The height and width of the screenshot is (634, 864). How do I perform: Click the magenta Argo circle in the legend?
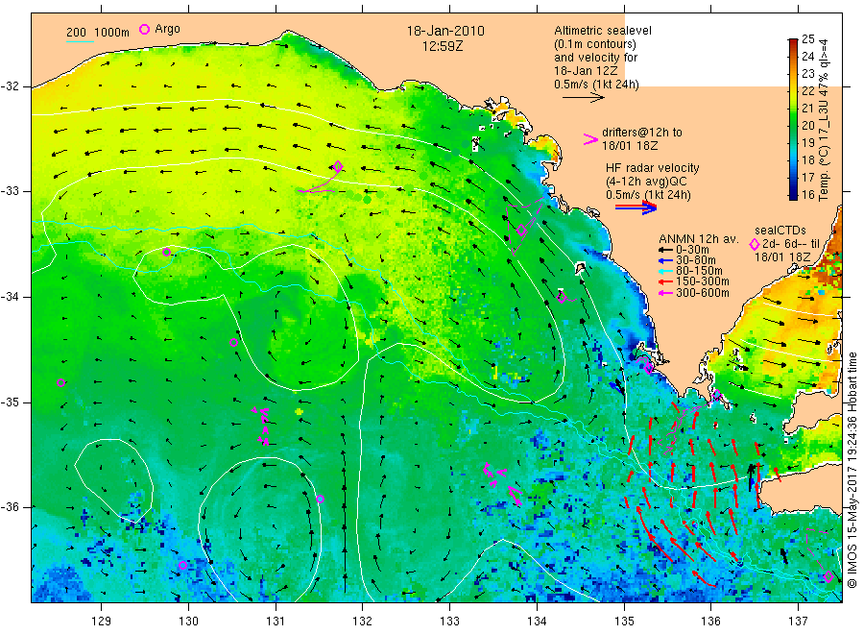point(144,29)
